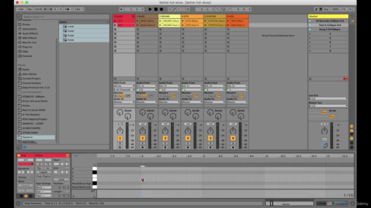Toggle Draw Mode pencil icon
This screenshot has width=371, height=208.
pyautogui.click(x=316, y=9)
